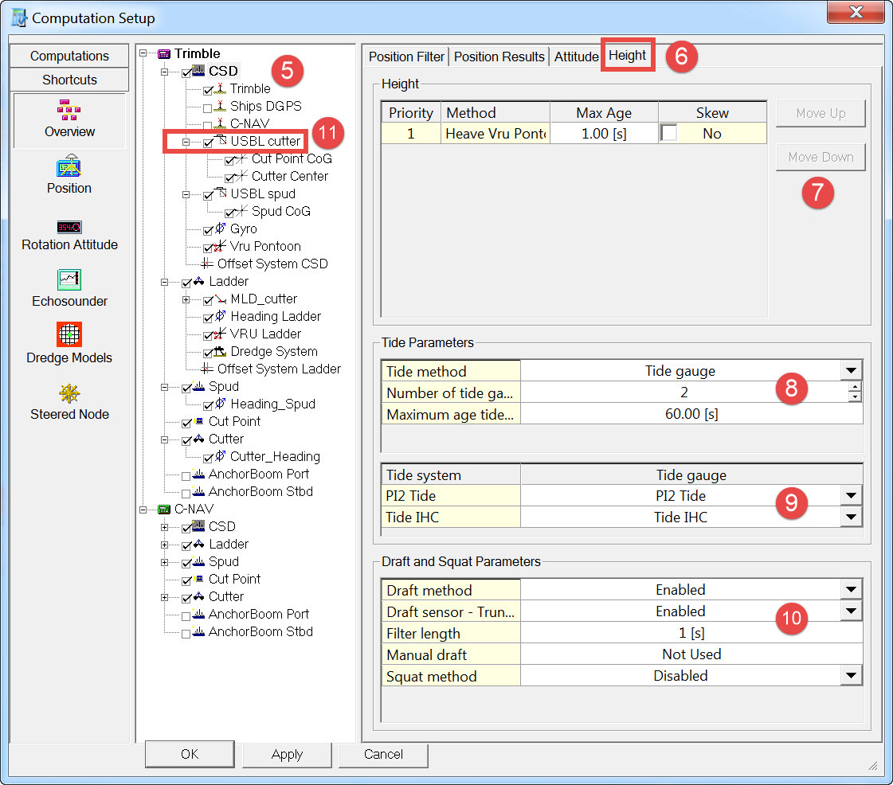Select the Dredge Models icon
893x785 pixels.
pos(69,335)
